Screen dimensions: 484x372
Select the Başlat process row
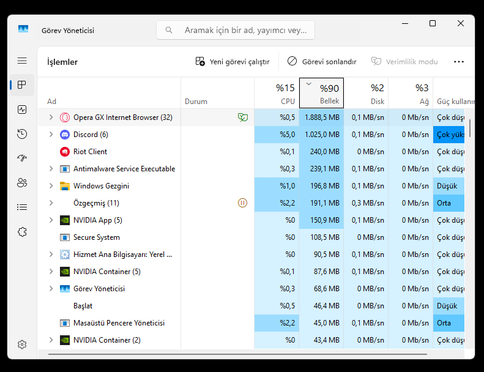tap(251, 306)
